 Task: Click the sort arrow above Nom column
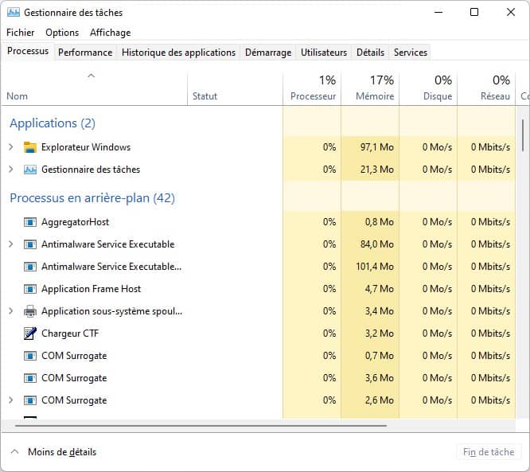pyautogui.click(x=91, y=76)
